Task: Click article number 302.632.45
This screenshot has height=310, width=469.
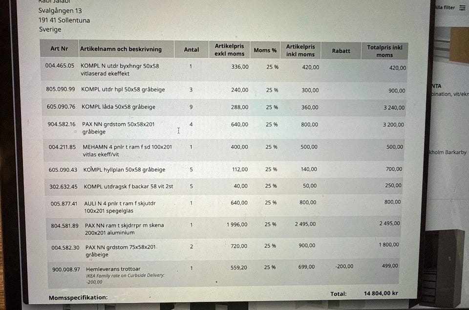Action: (x=64, y=186)
